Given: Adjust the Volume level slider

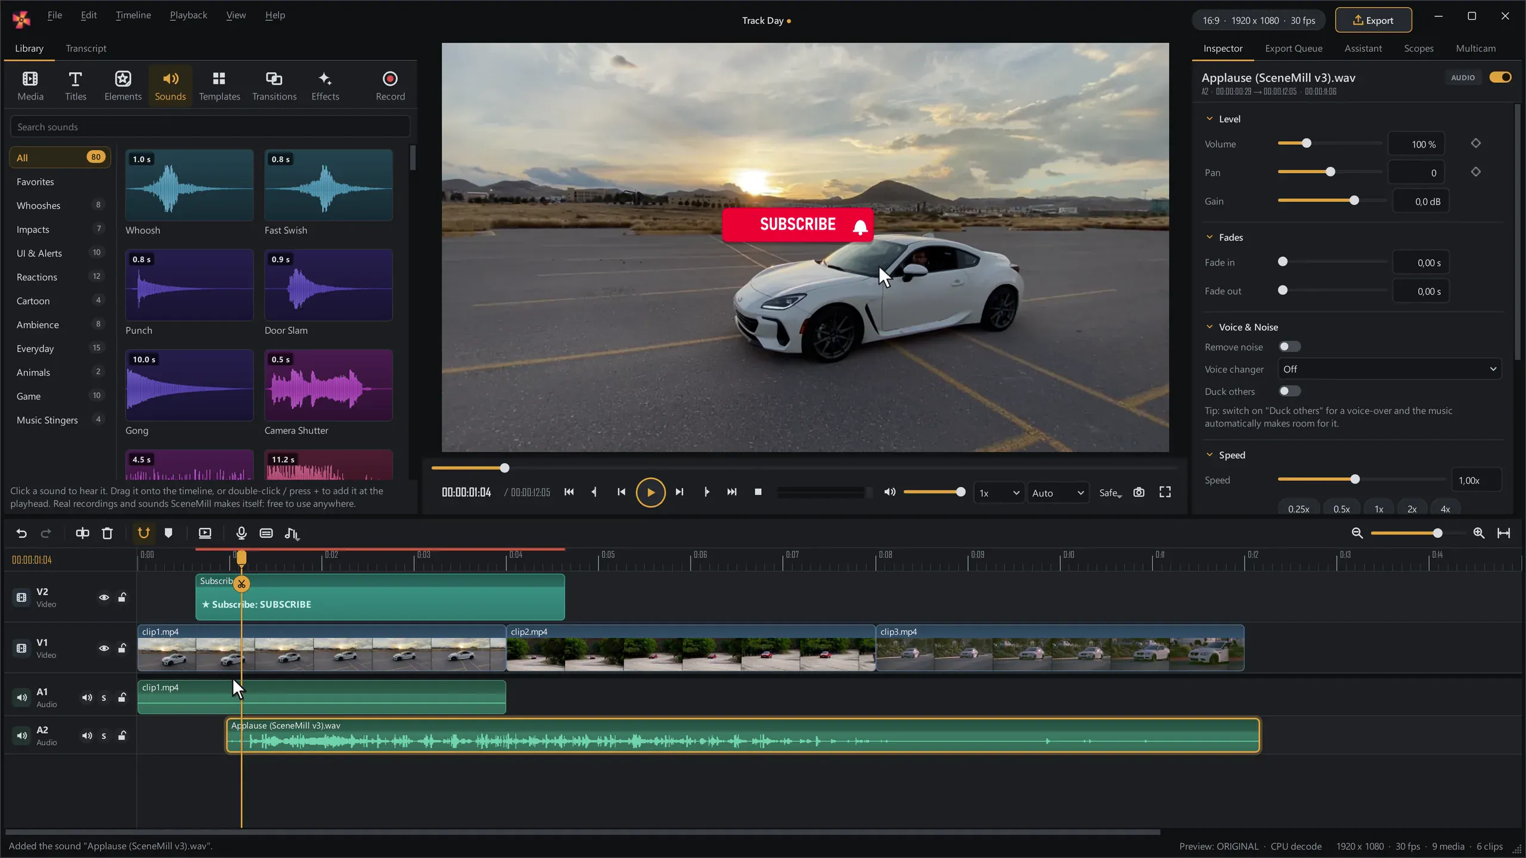Looking at the screenshot, I should (1329, 144).
